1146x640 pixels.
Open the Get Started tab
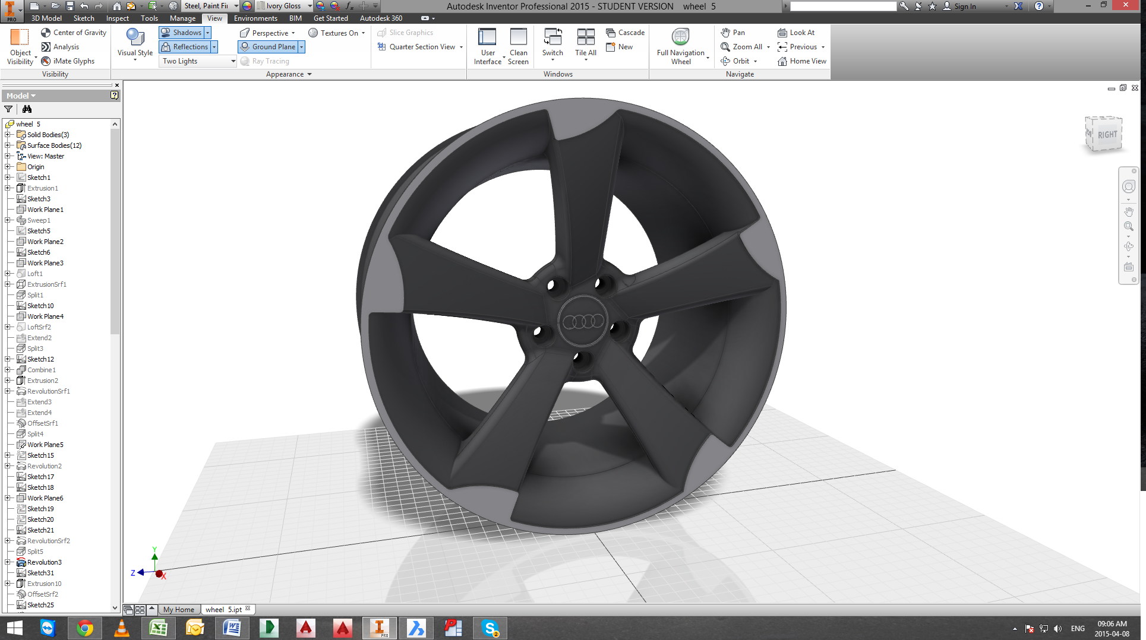tap(331, 18)
